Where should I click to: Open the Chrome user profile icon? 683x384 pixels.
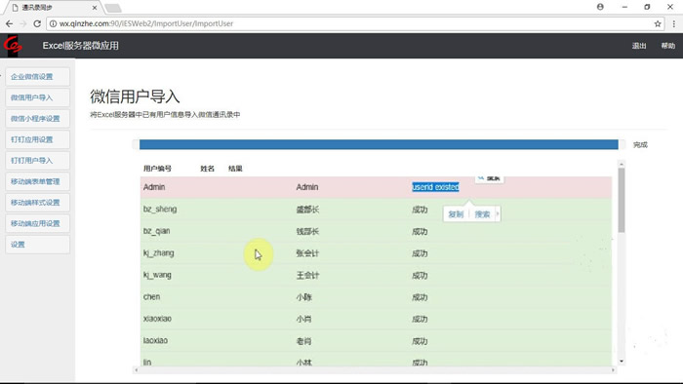point(600,7)
